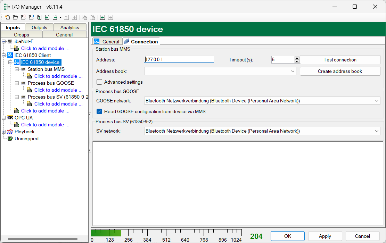The width and height of the screenshot is (386, 243).
Task: Click the folder icon with blue B
Action: pyautogui.click(x=31, y=17)
